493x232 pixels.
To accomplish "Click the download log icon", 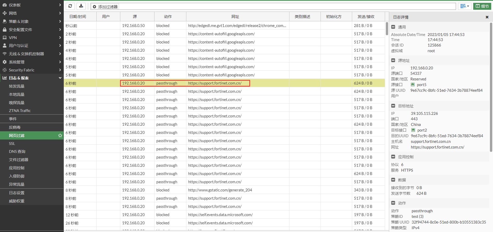I will [81, 6].
